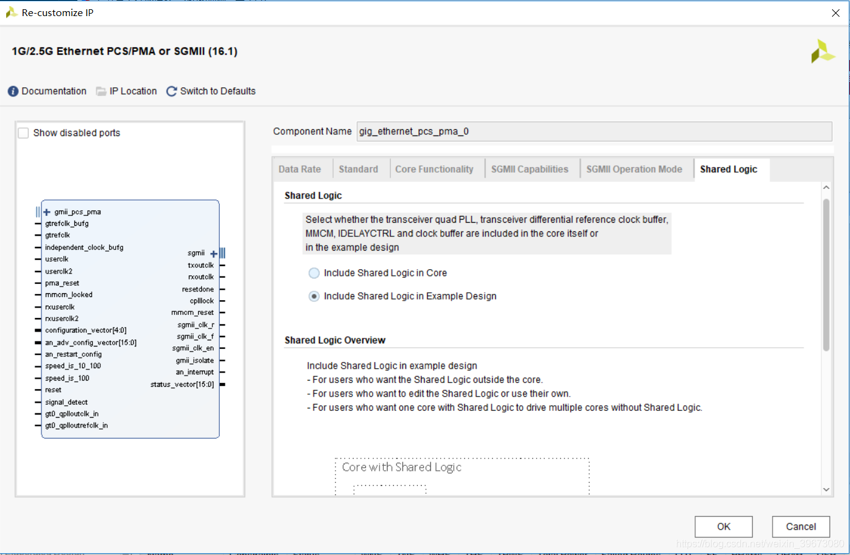Viewport: 850px width, 555px height.
Task: Open the Documentation info icon
Action: [x=13, y=92]
